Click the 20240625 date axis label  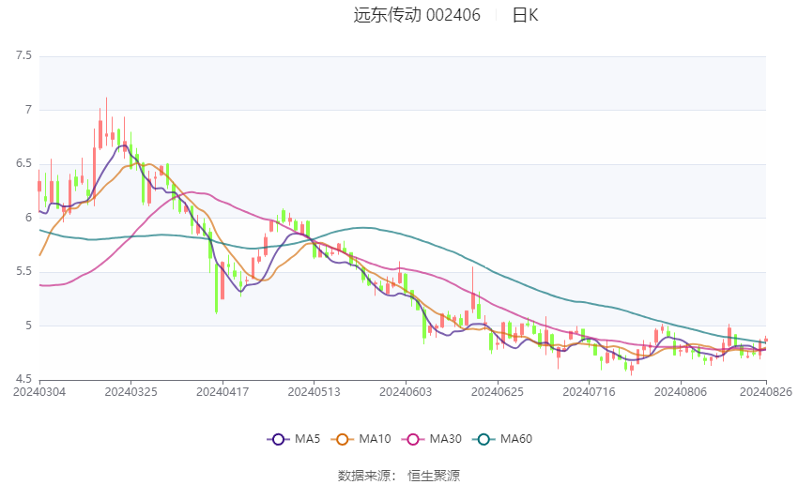(x=498, y=392)
